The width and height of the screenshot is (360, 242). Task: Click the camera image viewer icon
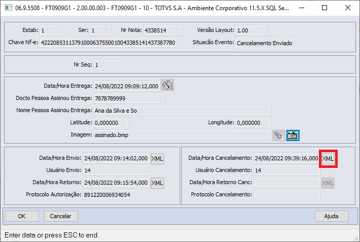coord(293,135)
